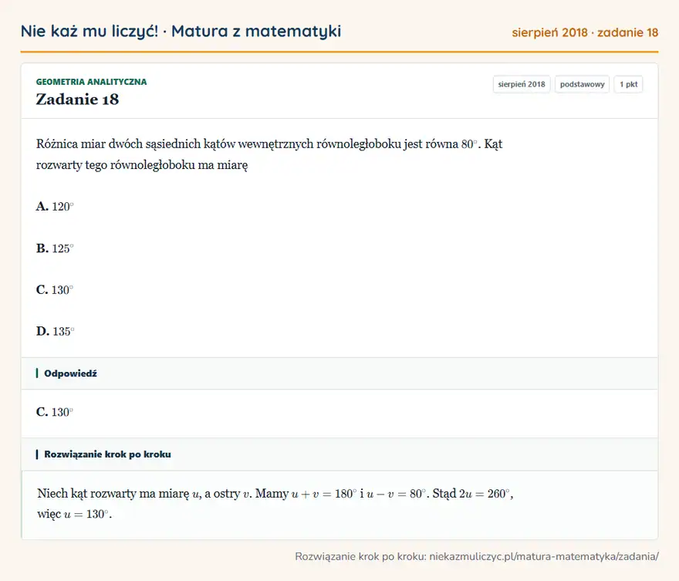
Task: Click the 'Zadanie 18' heading
Action: coord(77,99)
